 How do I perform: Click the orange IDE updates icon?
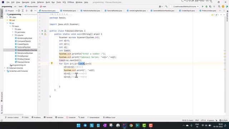point(223,6)
